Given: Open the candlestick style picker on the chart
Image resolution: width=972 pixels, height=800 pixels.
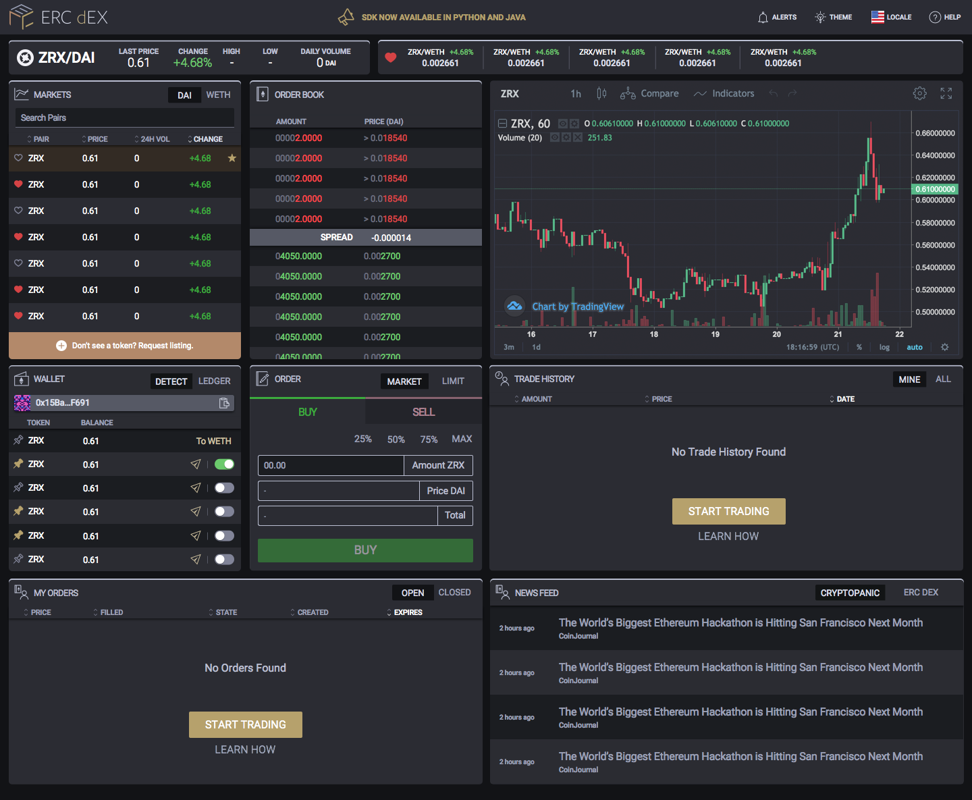Looking at the screenshot, I should (601, 93).
